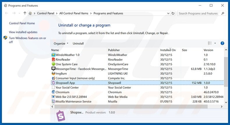Open Control Panel Home link
Screen dimensions: 230x125
click(x=22, y=23)
